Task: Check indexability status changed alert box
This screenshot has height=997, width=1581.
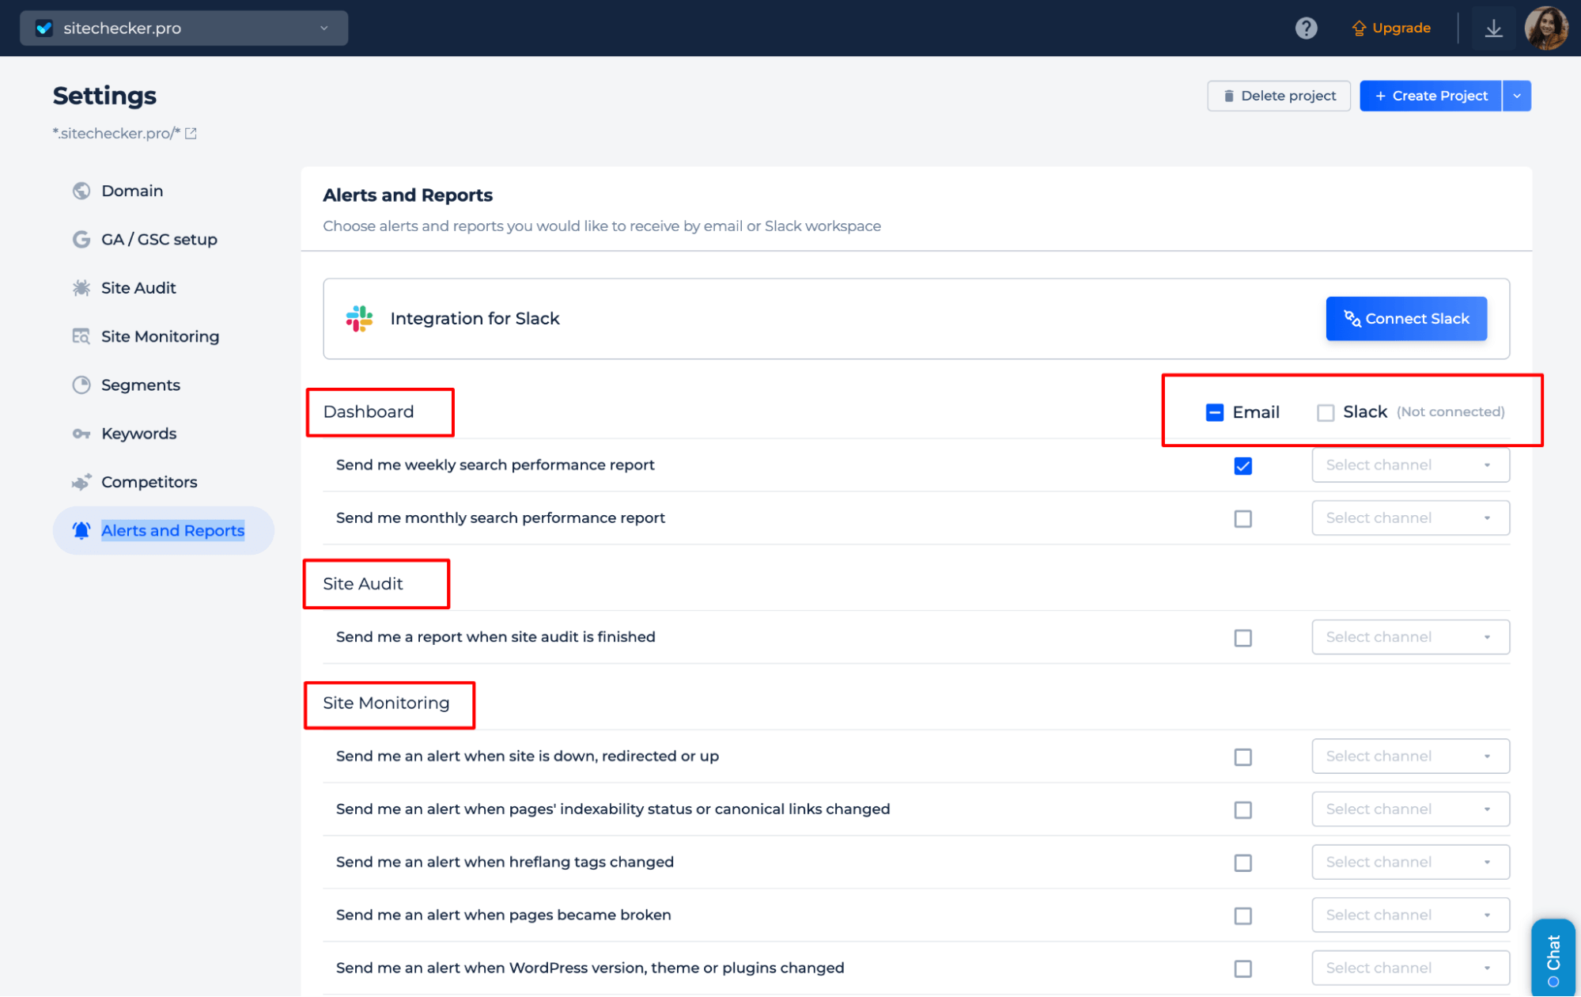Action: pyautogui.click(x=1242, y=810)
